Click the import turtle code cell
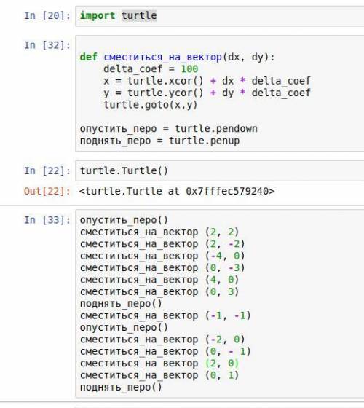364x408 pixels. (219, 15)
